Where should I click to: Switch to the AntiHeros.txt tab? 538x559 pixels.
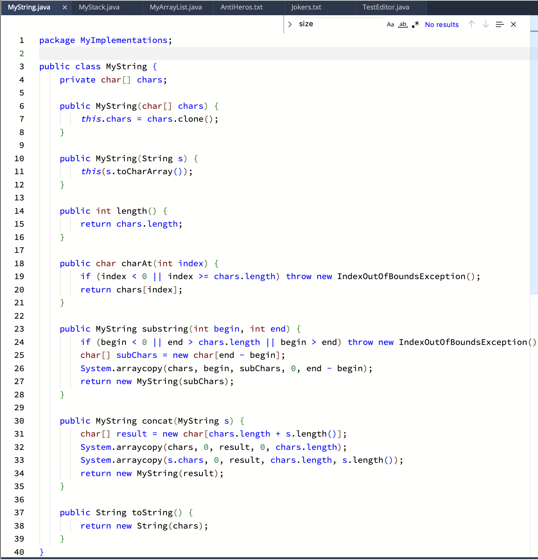[241, 7]
